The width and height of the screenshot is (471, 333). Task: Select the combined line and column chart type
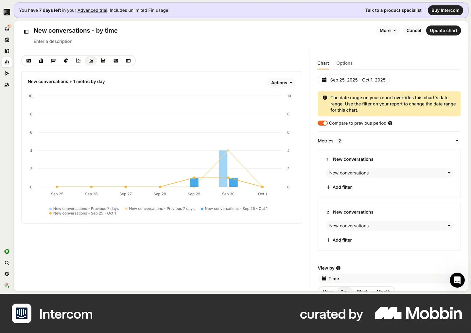[x=91, y=61]
